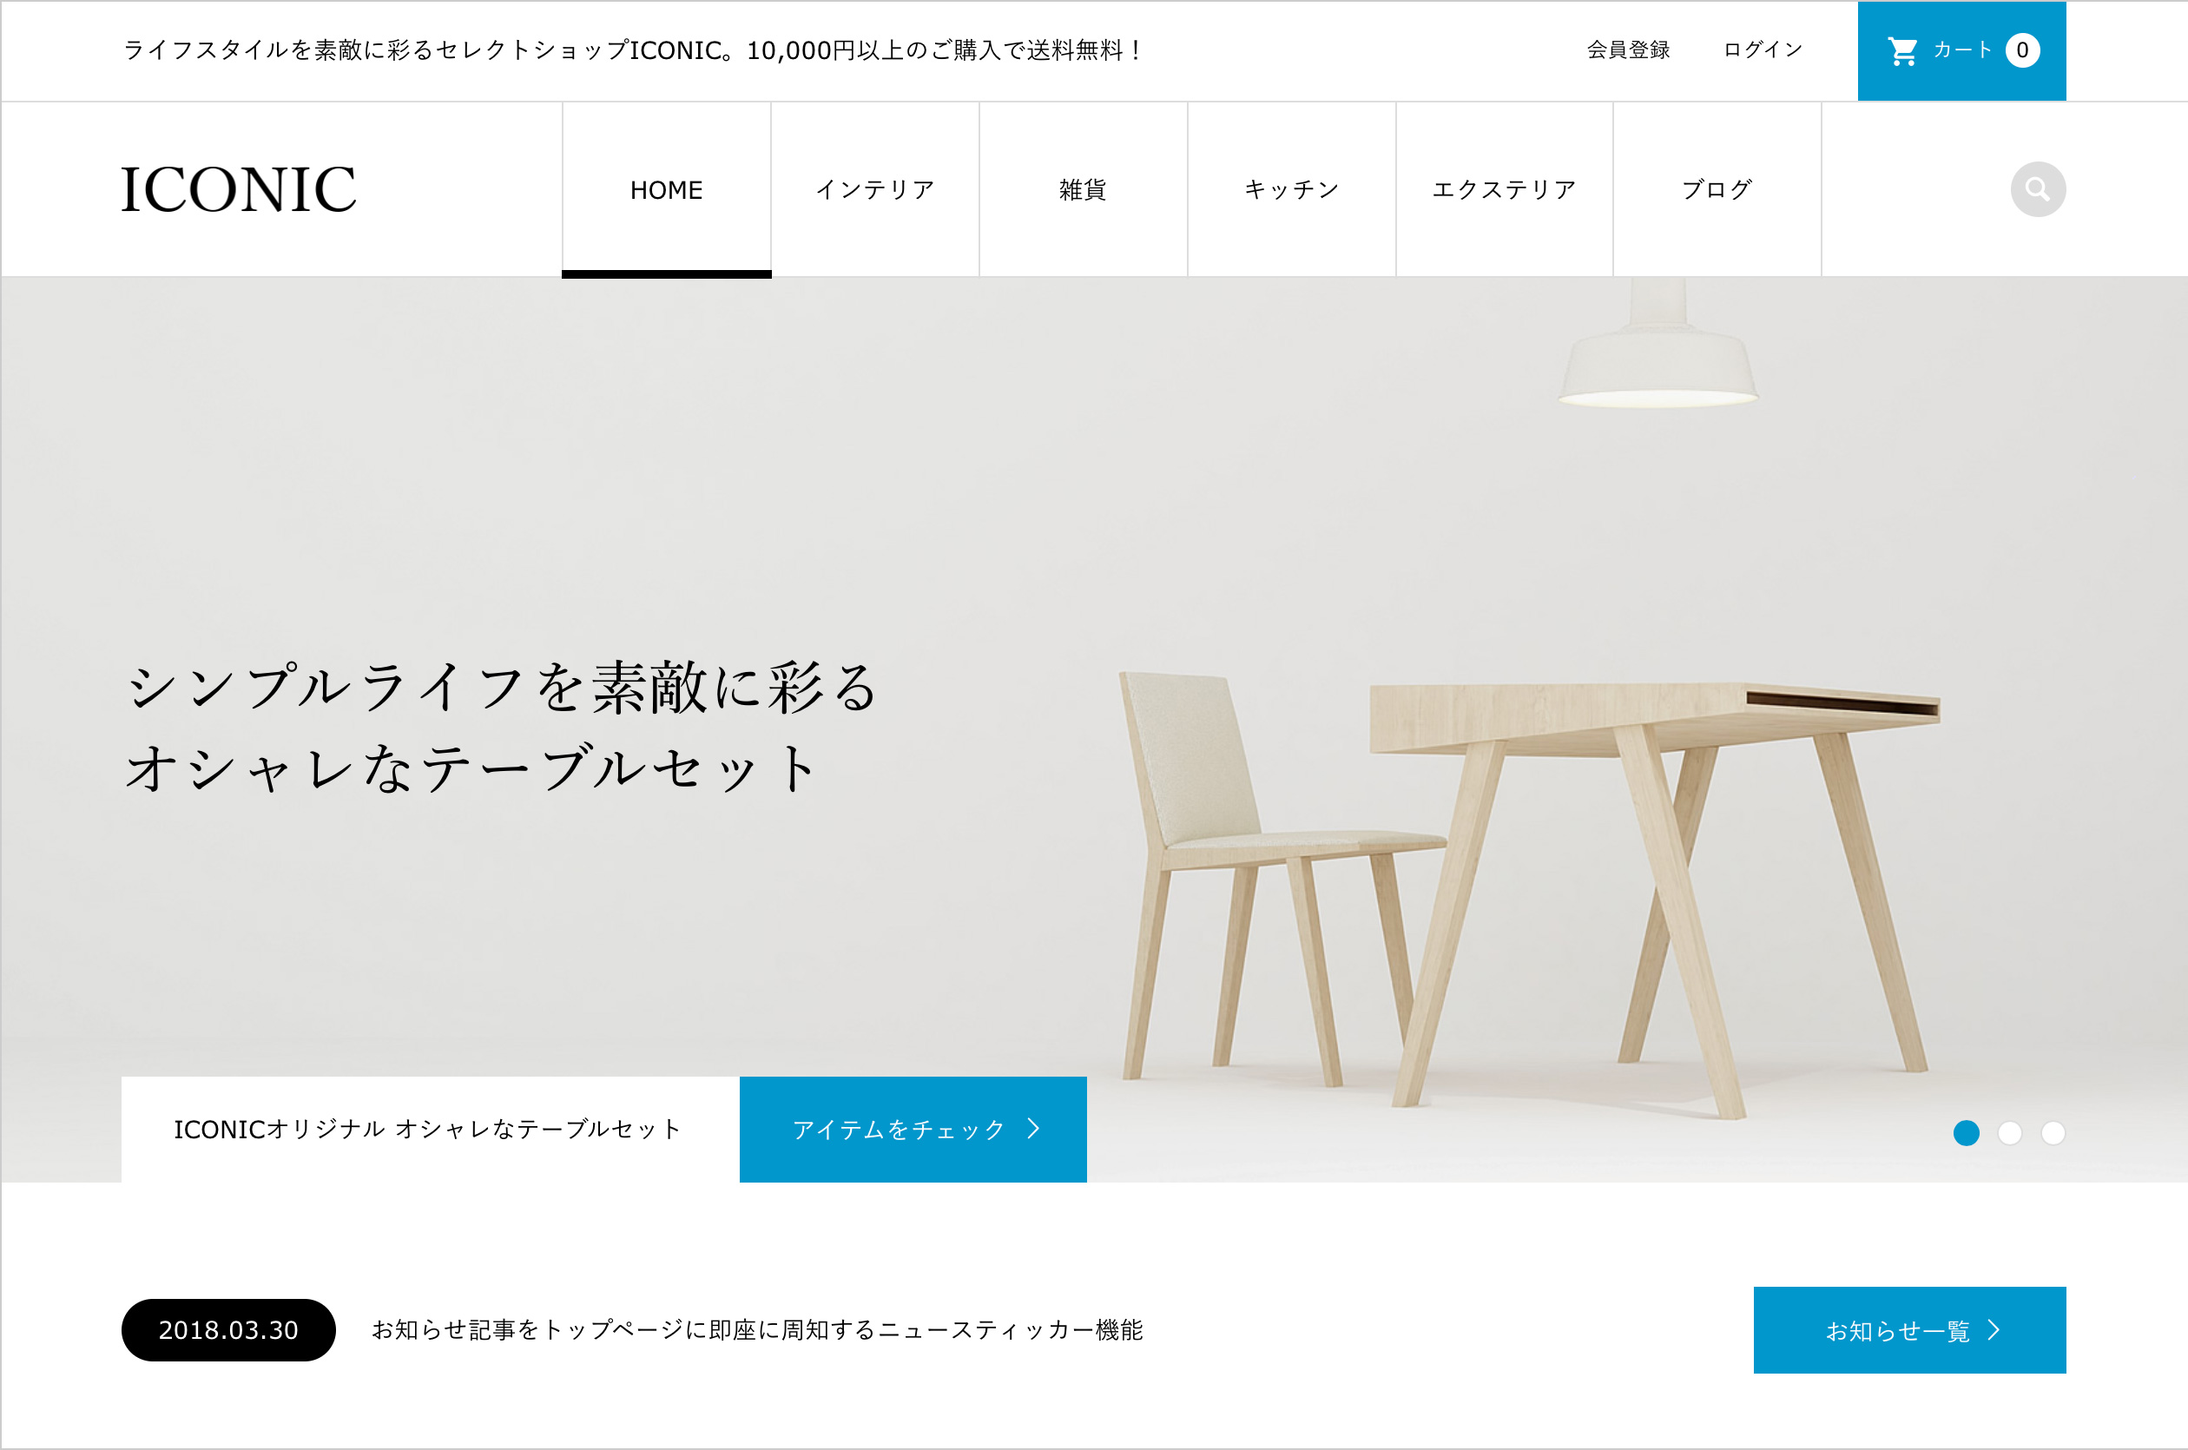Click the shopping cart icon
2188x1450 pixels.
[x=1902, y=51]
